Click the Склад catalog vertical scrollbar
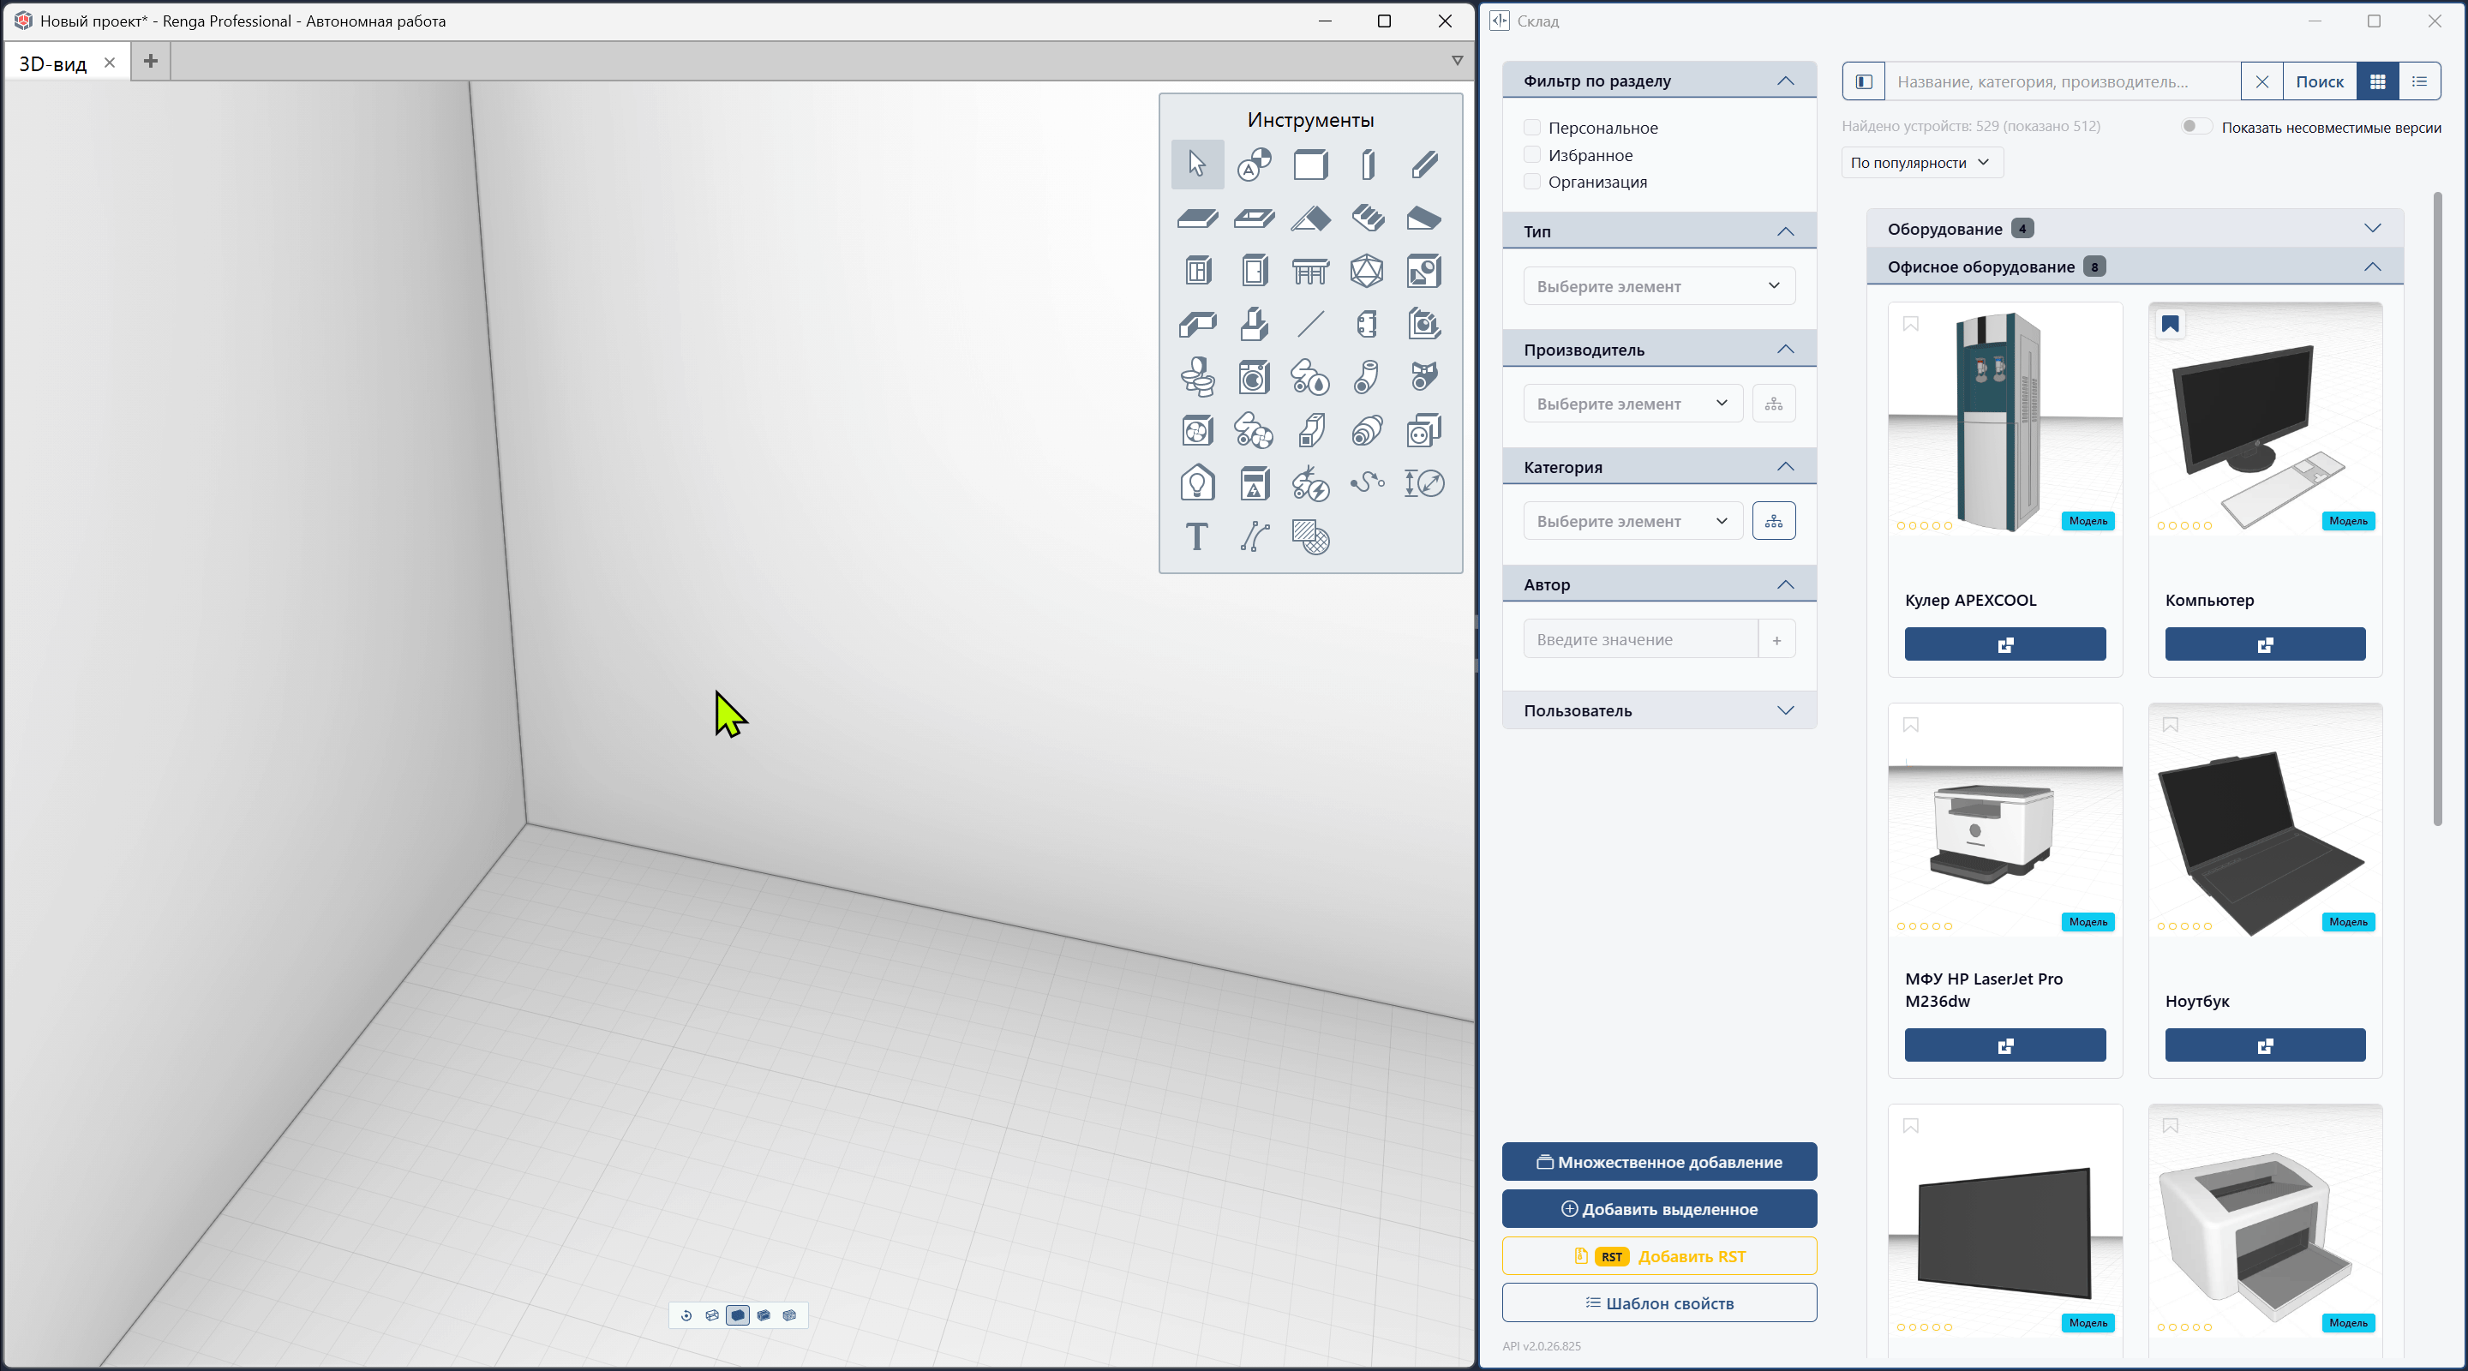The height and width of the screenshot is (1371, 2468). tap(2437, 508)
